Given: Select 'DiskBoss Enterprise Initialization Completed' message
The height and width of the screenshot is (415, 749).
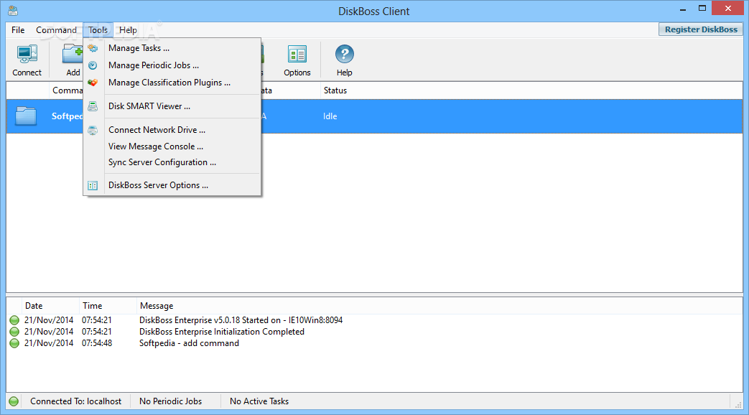Looking at the screenshot, I should coord(222,332).
